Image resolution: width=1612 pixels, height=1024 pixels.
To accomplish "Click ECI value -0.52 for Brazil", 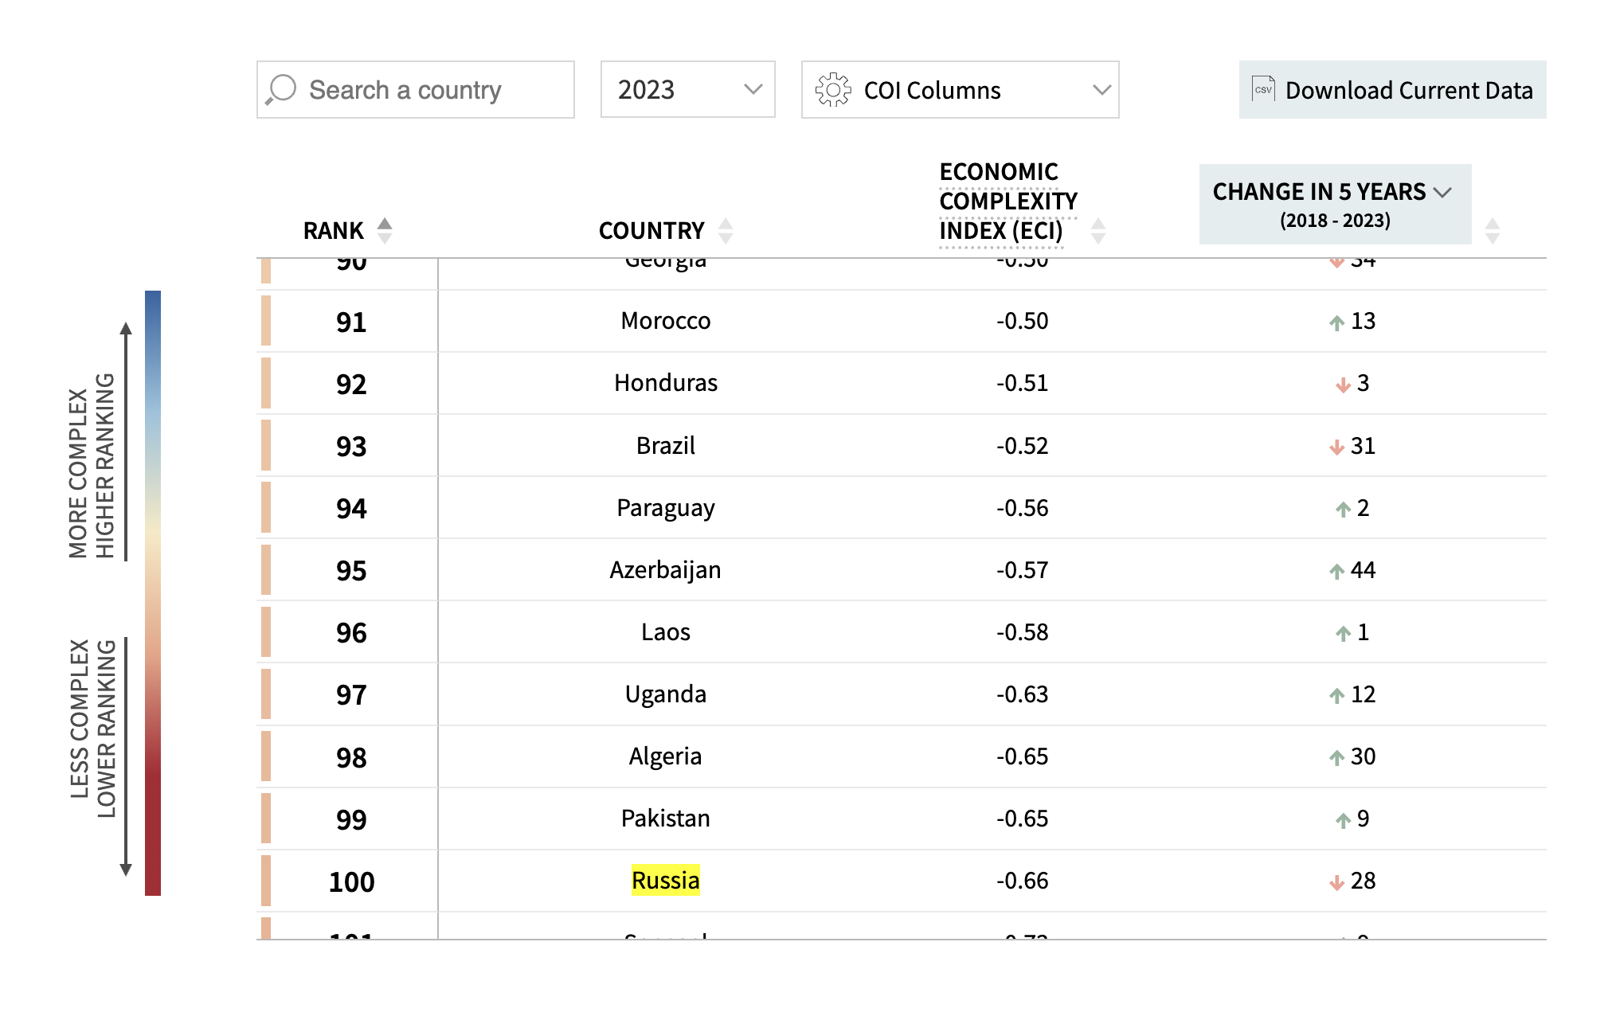I will [1023, 446].
